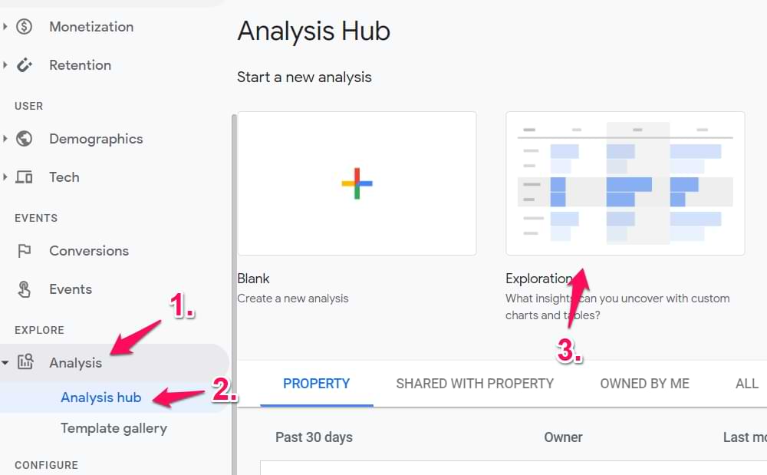Image resolution: width=767 pixels, height=475 pixels.
Task: Expand the Demographics section
Action: (6, 139)
